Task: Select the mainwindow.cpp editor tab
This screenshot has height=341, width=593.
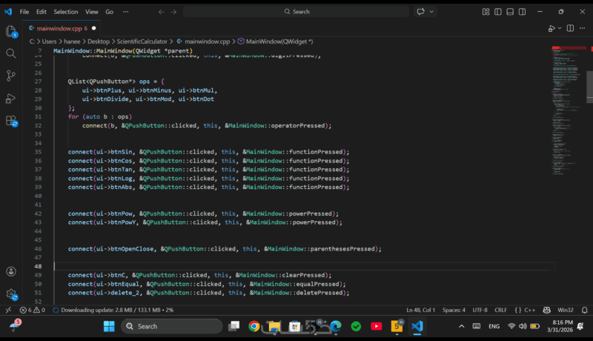Action: (61, 28)
